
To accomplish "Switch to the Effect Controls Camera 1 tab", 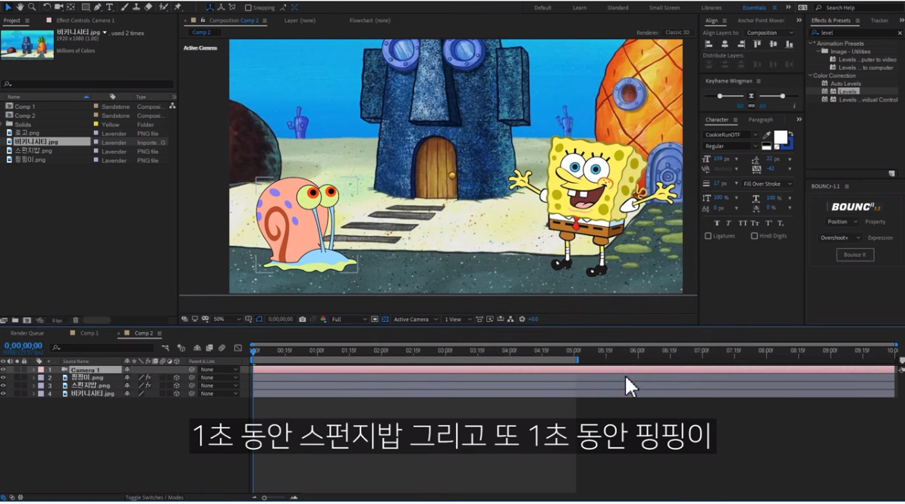I will [85, 20].
